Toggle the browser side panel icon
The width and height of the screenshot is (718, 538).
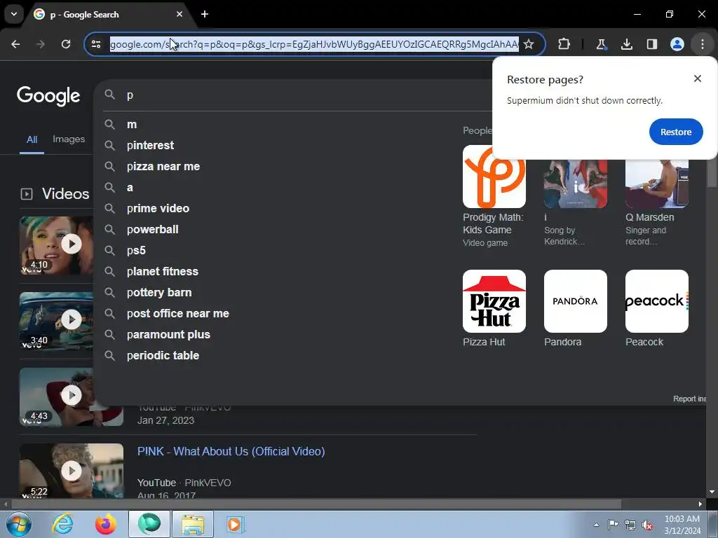[651, 44]
